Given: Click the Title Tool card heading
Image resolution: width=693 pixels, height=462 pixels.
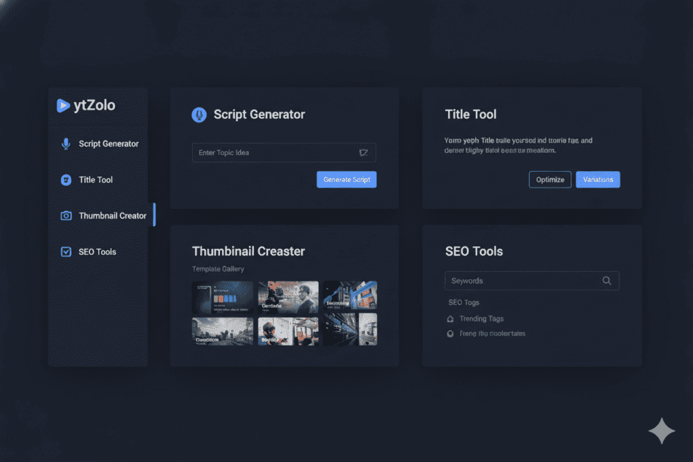Looking at the screenshot, I should pyautogui.click(x=471, y=114).
